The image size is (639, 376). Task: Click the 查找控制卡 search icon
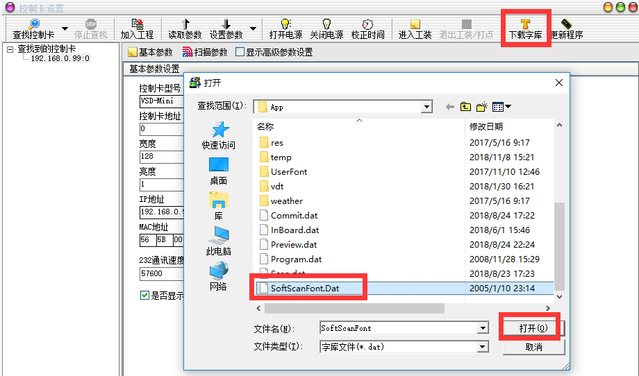[34, 24]
